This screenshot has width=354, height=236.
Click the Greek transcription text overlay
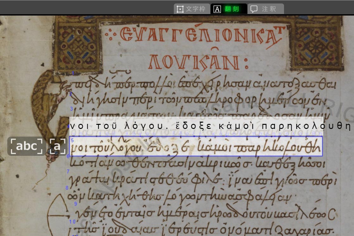210,126
